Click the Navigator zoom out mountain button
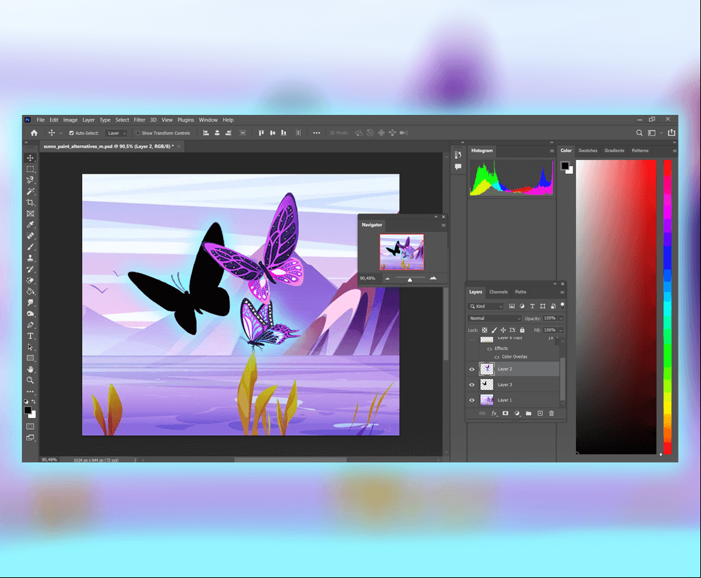Screen dimensions: 701x578 click(388, 278)
